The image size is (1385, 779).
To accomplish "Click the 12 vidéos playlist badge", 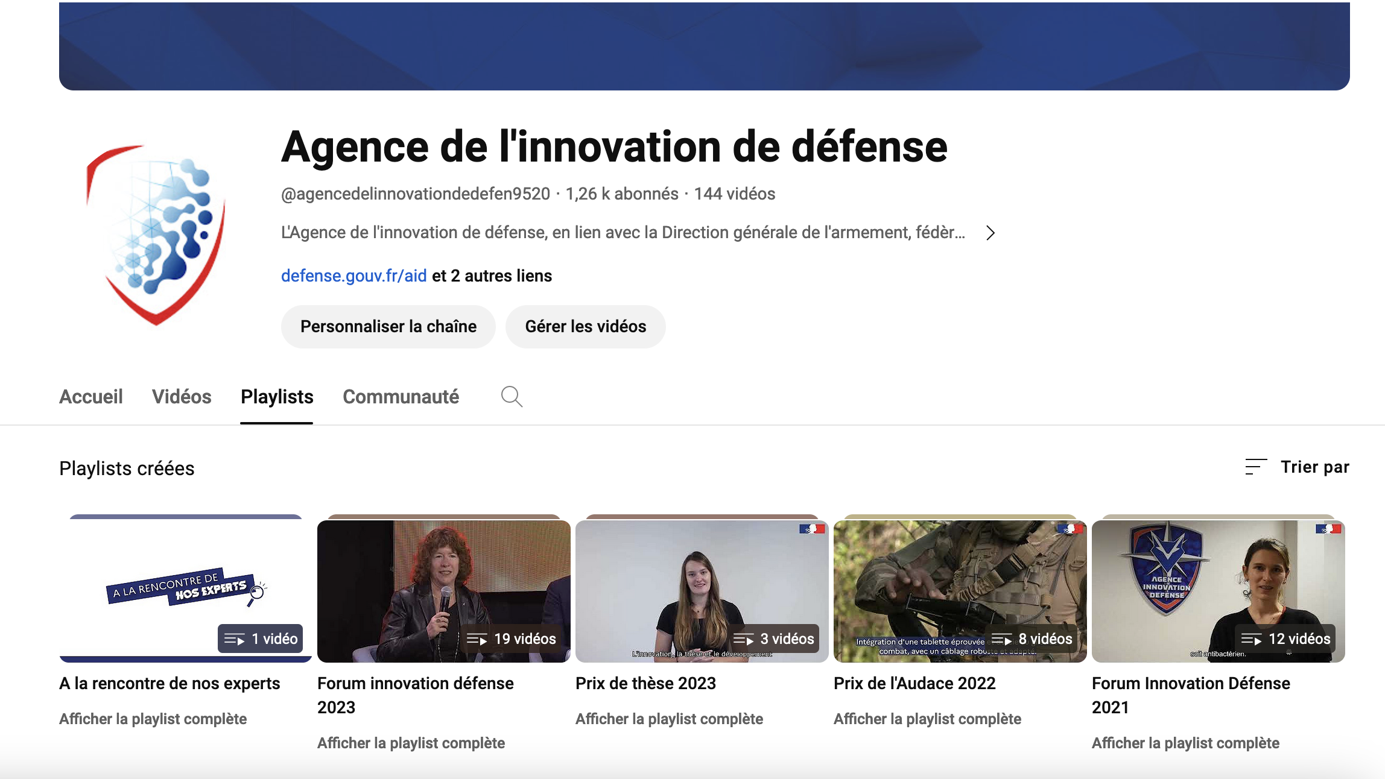I will click(x=1286, y=639).
